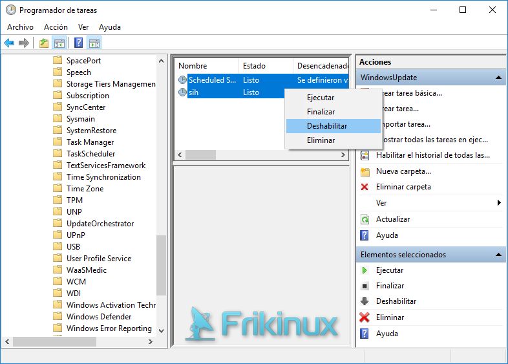This screenshot has width=508, height=364.
Task: Click the Windows Defender folder icon
Action: click(x=58, y=316)
